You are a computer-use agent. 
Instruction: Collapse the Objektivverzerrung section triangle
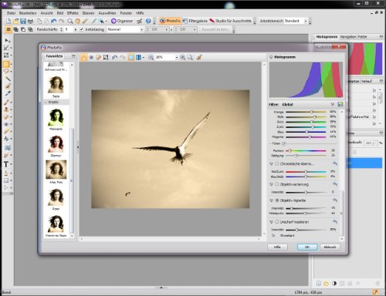(x=271, y=184)
